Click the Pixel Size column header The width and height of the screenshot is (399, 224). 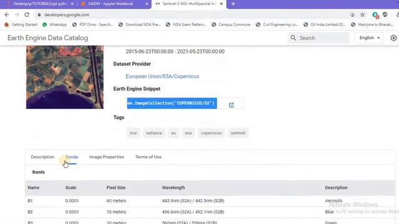pyautogui.click(x=116, y=188)
